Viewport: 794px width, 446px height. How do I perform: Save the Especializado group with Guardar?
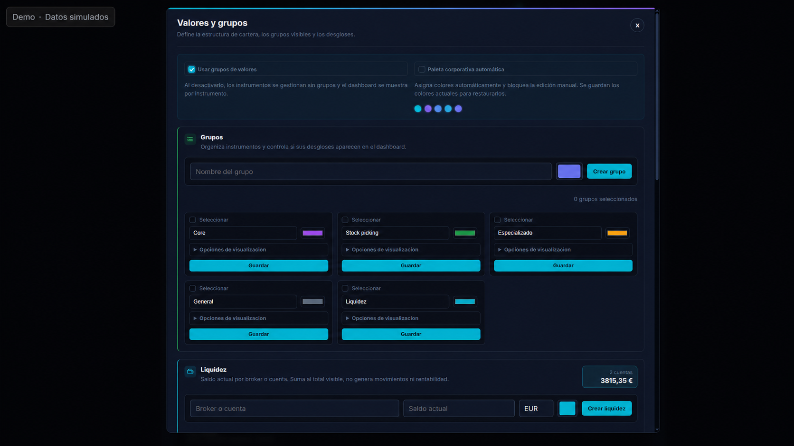click(x=563, y=265)
